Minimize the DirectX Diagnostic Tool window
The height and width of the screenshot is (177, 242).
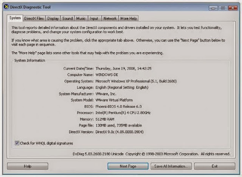(x=213, y=8)
